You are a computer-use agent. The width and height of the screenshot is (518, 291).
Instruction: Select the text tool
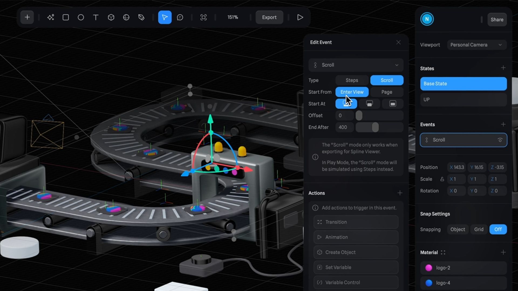[96, 17]
